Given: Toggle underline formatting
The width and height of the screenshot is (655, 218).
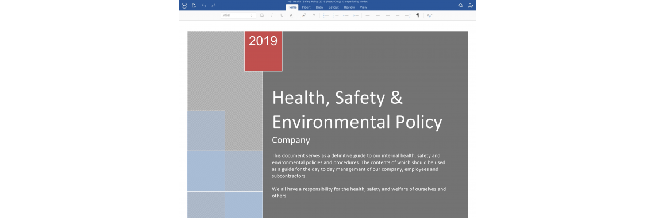Looking at the screenshot, I should pyautogui.click(x=282, y=15).
